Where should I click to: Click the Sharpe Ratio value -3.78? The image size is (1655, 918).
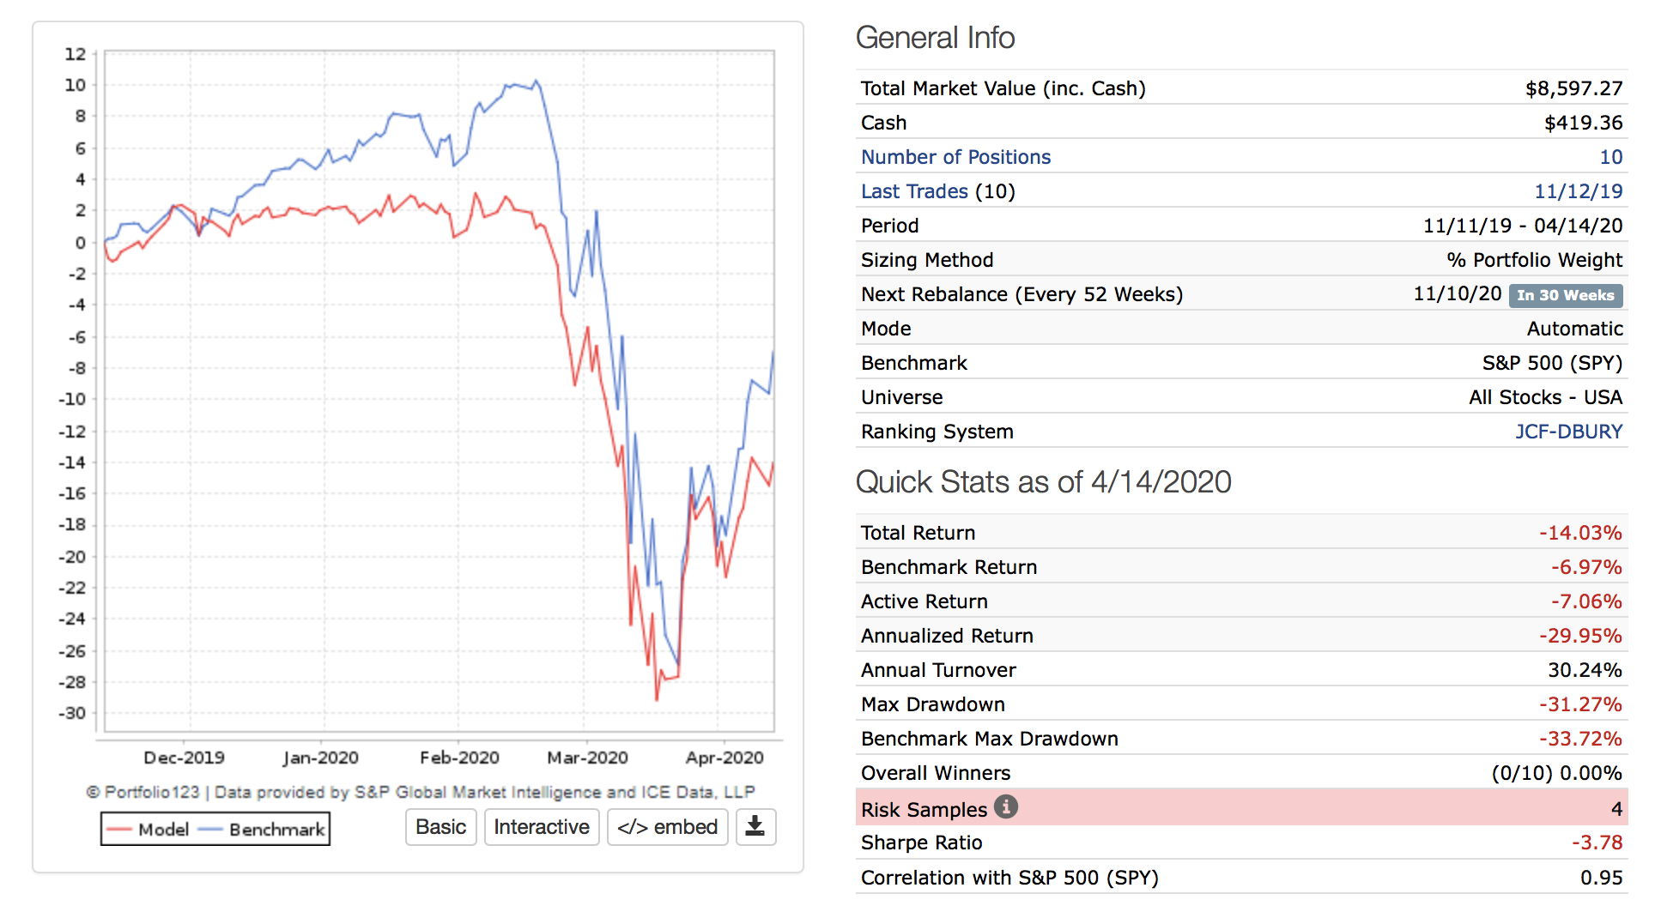[1597, 843]
